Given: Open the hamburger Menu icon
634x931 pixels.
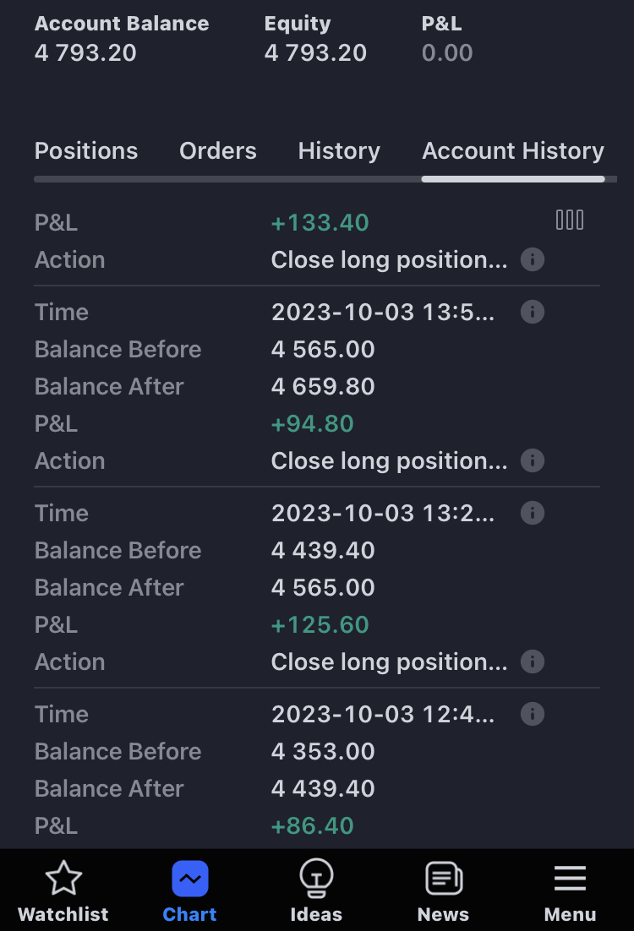Looking at the screenshot, I should click(570, 879).
